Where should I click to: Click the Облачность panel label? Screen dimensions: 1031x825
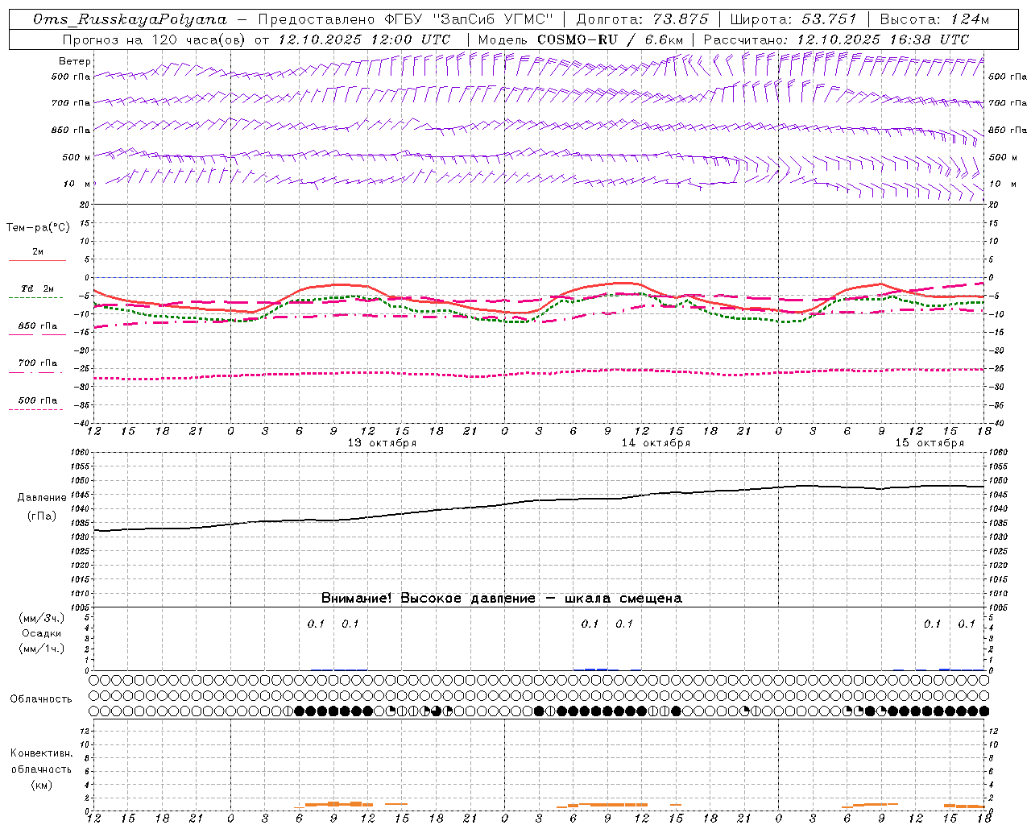click(x=41, y=699)
